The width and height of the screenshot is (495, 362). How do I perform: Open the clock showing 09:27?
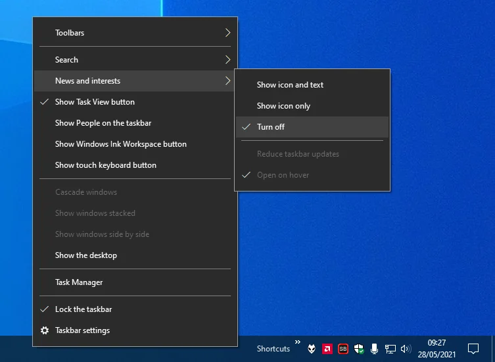[x=436, y=349]
